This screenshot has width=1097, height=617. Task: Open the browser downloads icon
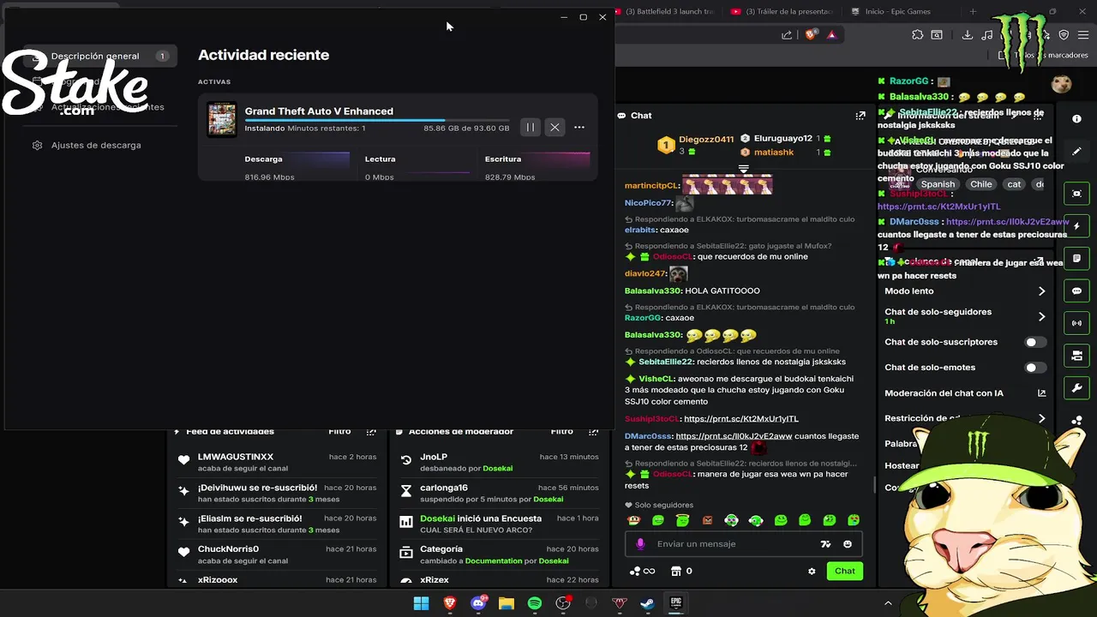[x=968, y=35]
